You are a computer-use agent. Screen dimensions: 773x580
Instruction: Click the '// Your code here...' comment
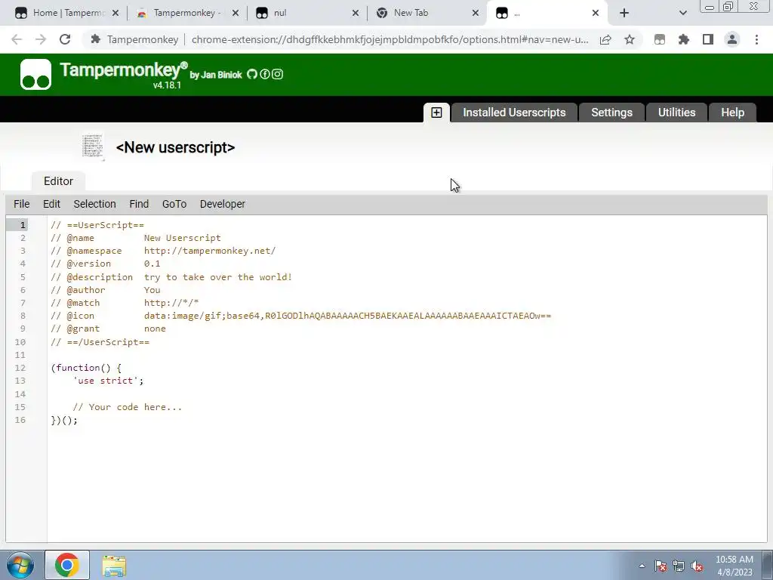[x=127, y=407]
